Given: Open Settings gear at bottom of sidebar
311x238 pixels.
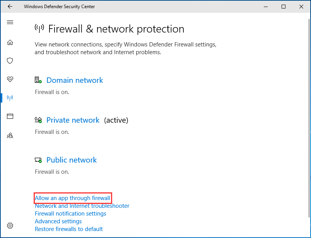Looking at the screenshot, I should point(10,225).
